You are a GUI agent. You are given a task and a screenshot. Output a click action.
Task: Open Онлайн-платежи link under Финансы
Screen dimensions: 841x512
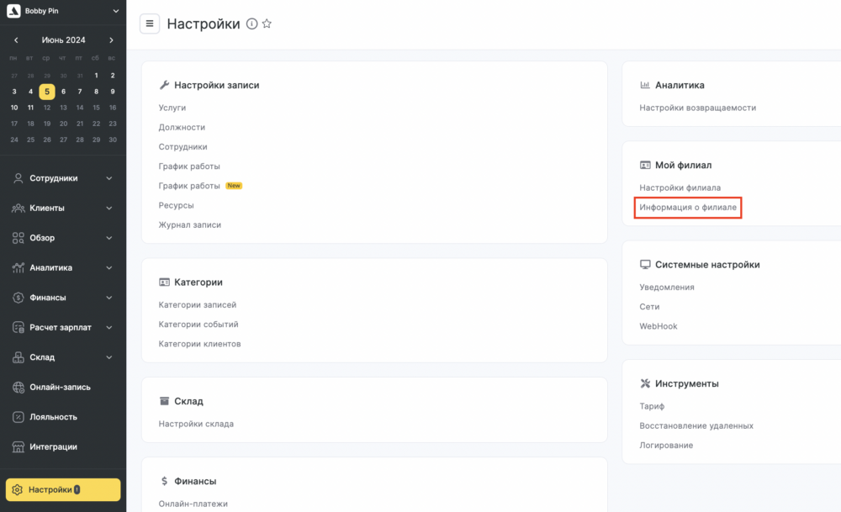pyautogui.click(x=193, y=504)
